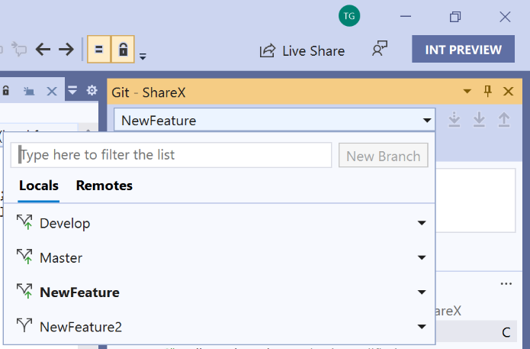Focus the branch filter text box

(x=171, y=155)
